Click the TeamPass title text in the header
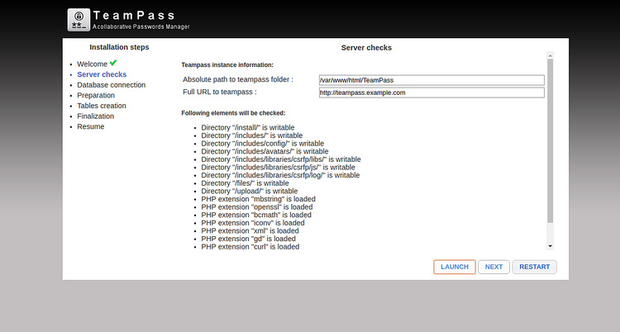This screenshot has height=332, width=620. (134, 15)
